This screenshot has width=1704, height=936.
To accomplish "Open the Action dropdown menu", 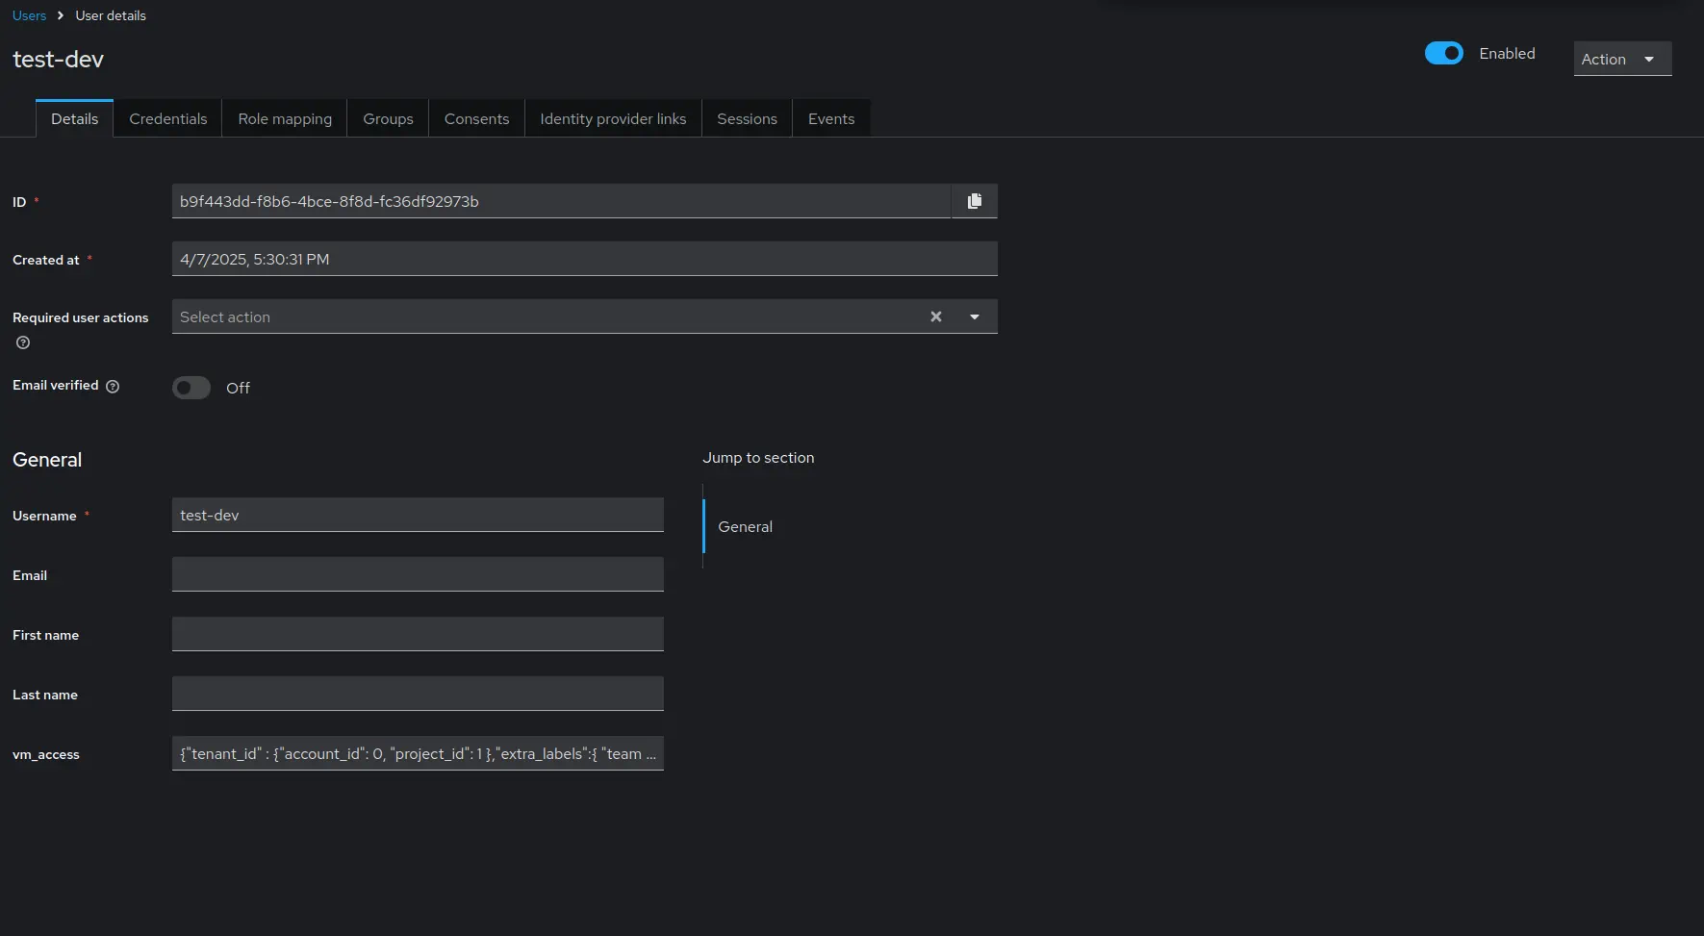I will (1621, 59).
